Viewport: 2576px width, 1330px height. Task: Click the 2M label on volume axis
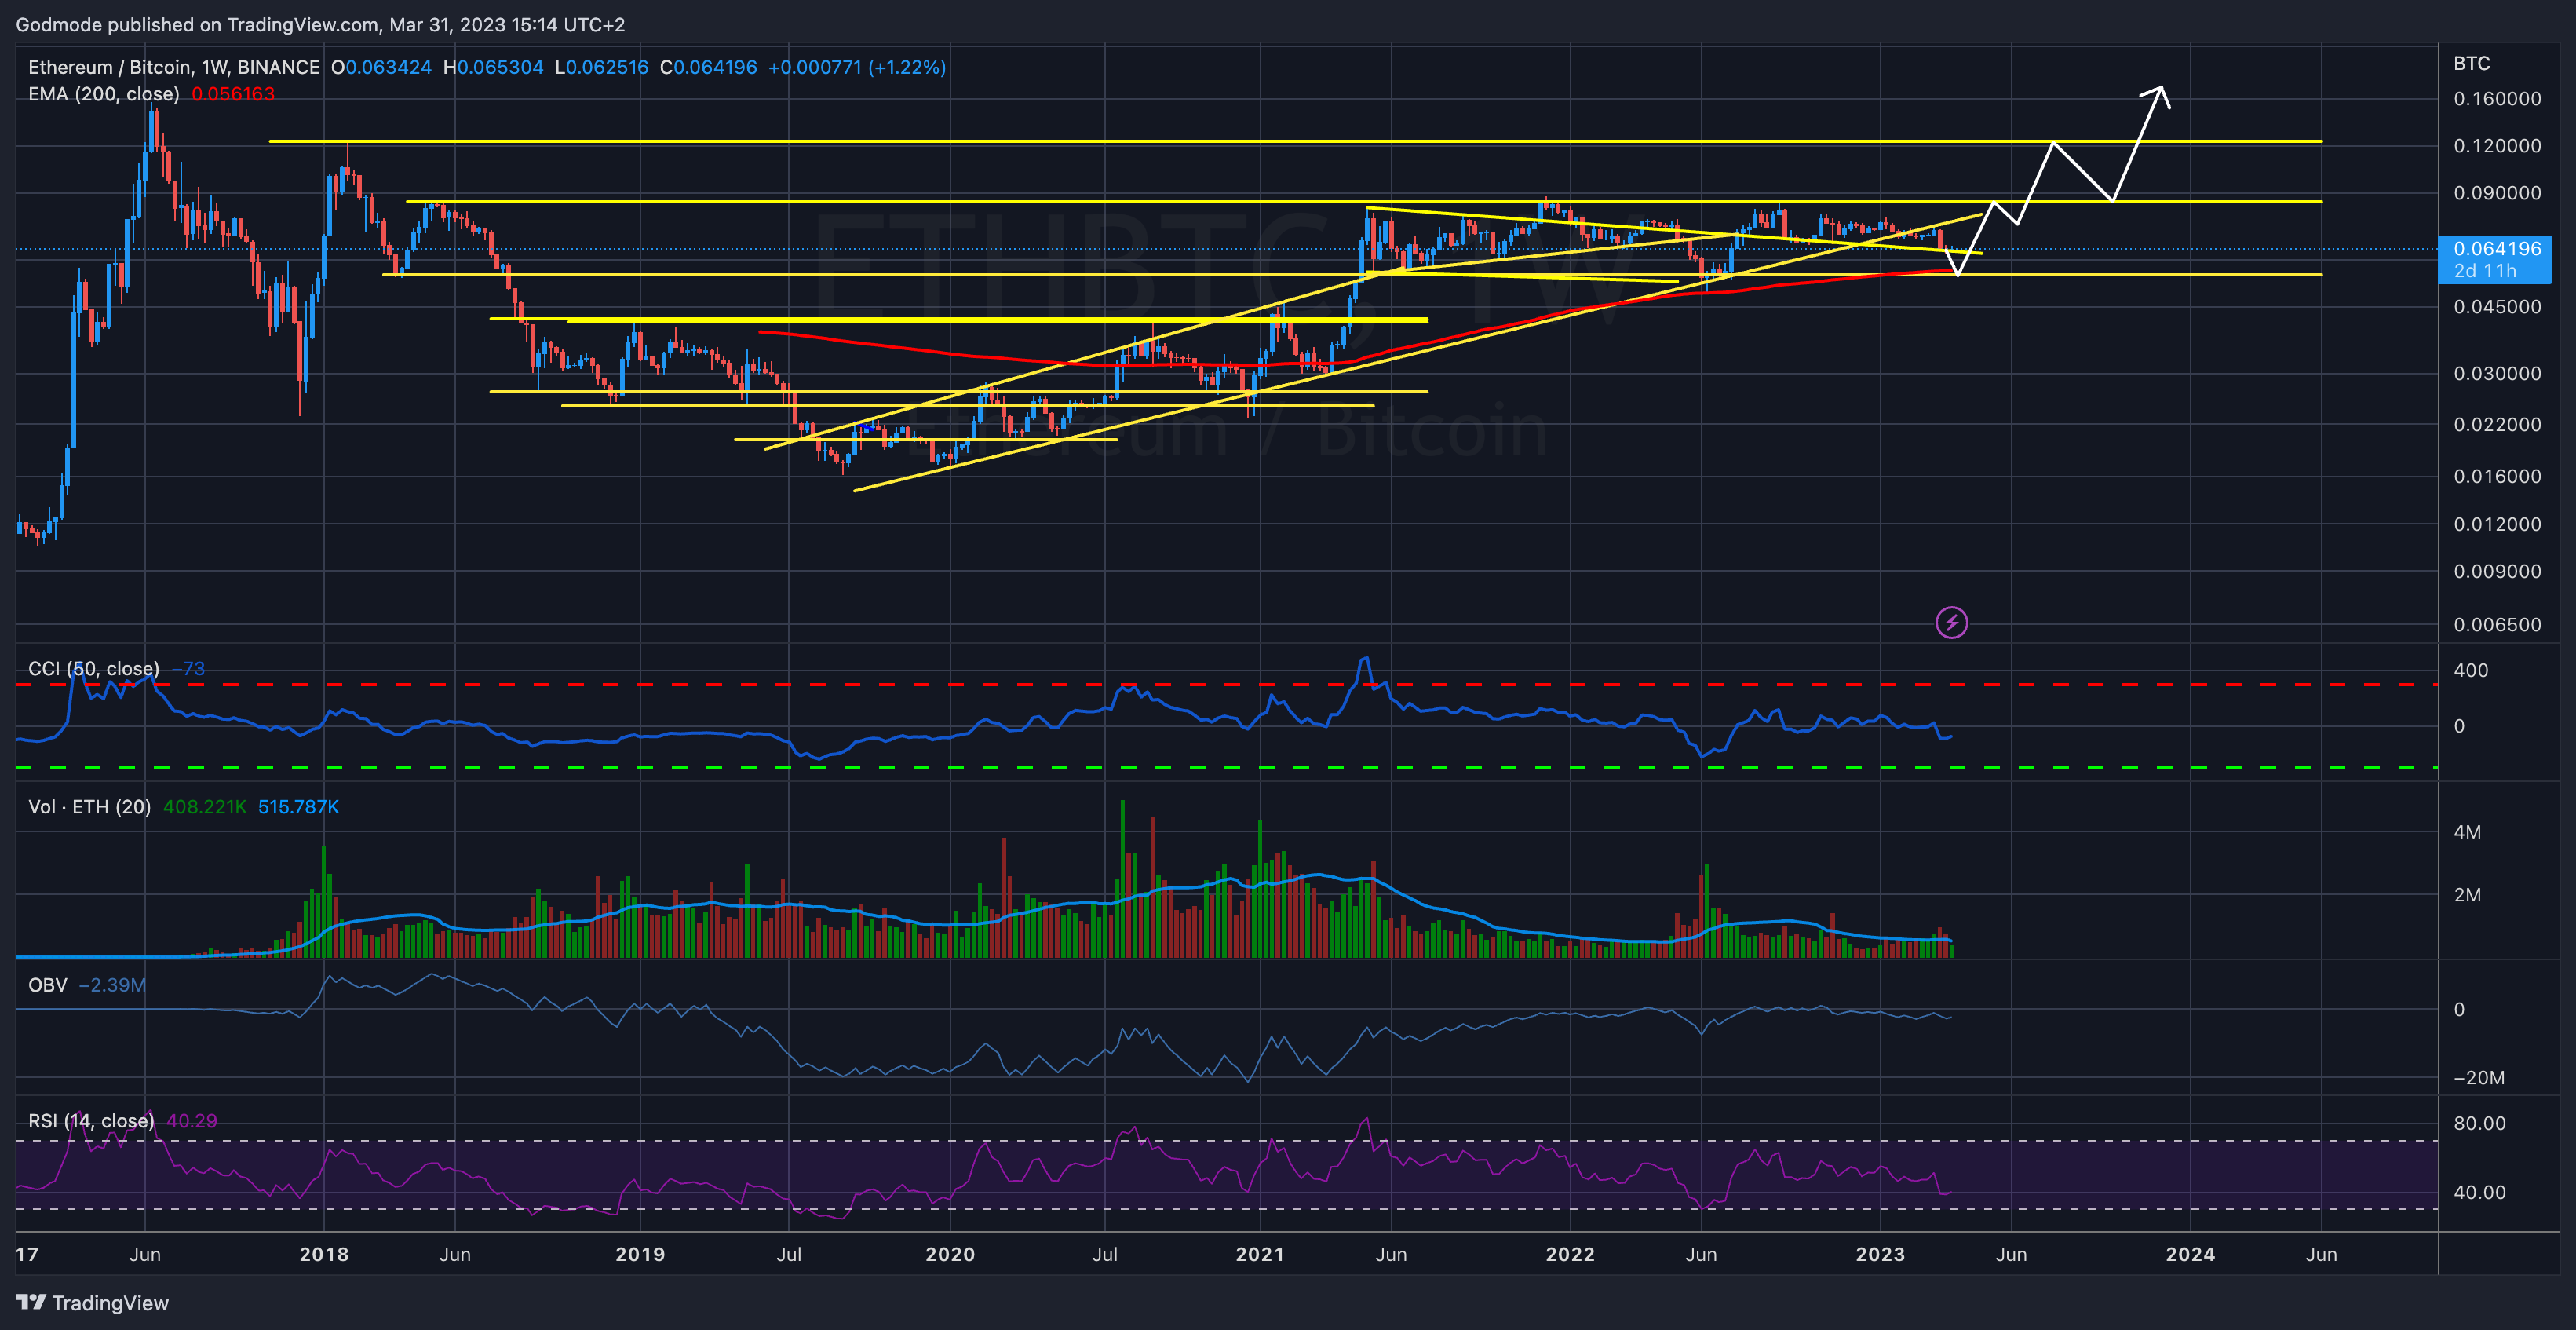[2467, 894]
